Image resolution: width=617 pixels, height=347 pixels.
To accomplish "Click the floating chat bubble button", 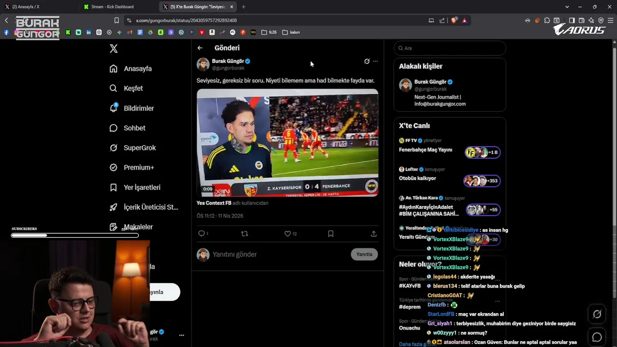I will [597, 337].
